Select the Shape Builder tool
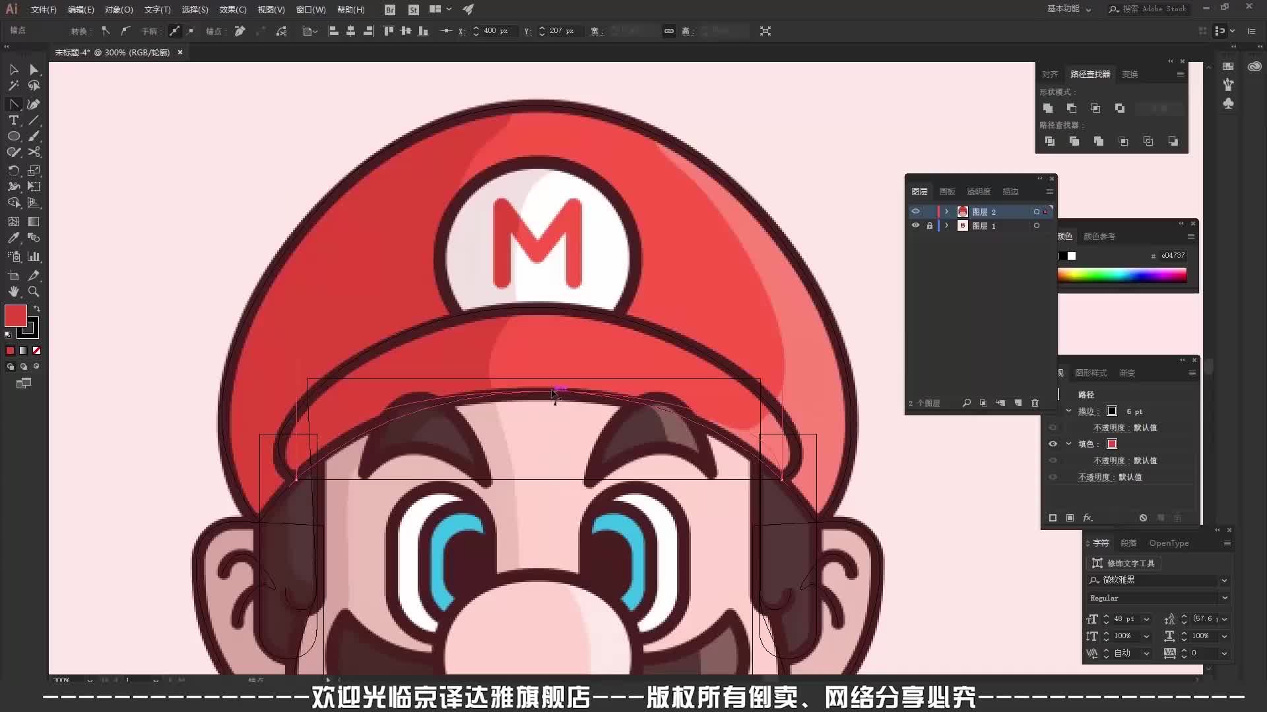1267x712 pixels. 13,203
